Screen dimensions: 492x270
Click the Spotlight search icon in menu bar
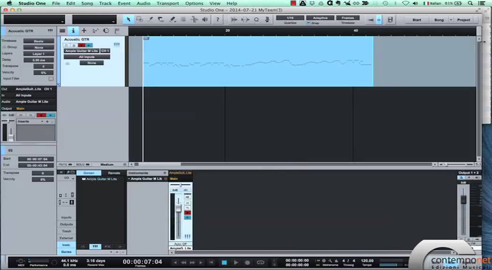(x=470, y=3)
